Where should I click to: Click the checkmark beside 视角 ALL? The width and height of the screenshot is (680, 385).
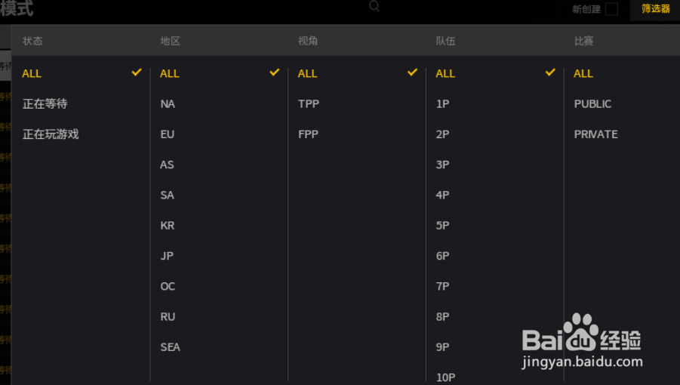click(412, 72)
